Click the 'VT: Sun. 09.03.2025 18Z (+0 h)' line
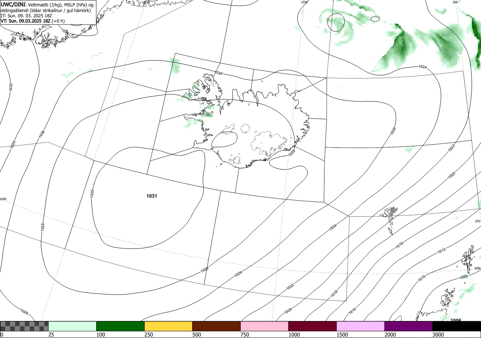The height and width of the screenshot is (338, 481). pos(33,21)
